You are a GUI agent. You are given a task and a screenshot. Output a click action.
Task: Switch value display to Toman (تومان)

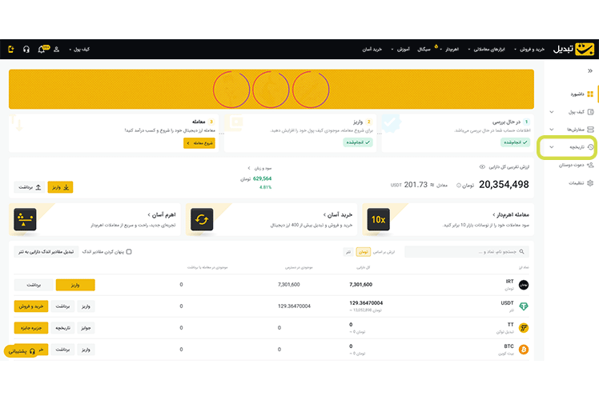click(x=362, y=251)
